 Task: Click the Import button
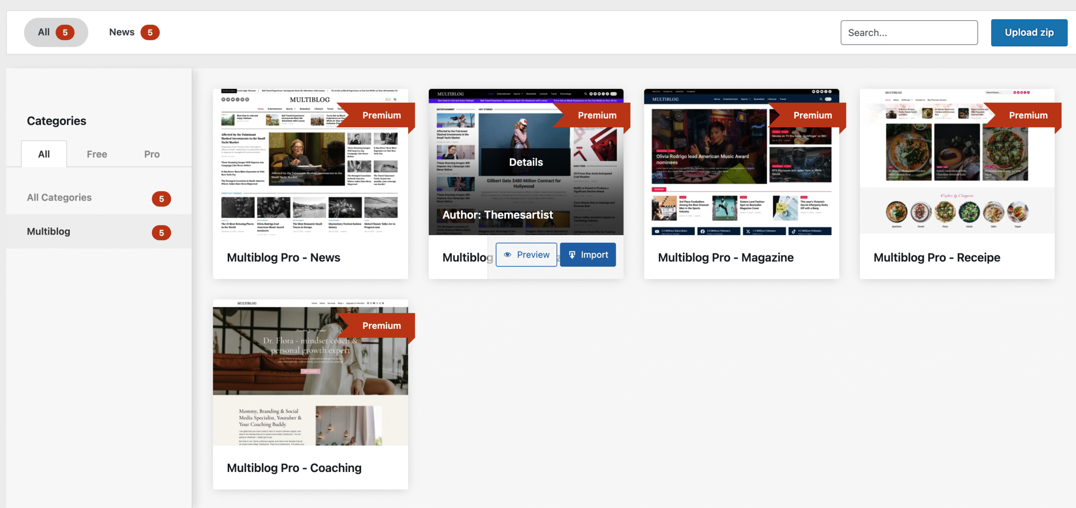click(x=588, y=254)
